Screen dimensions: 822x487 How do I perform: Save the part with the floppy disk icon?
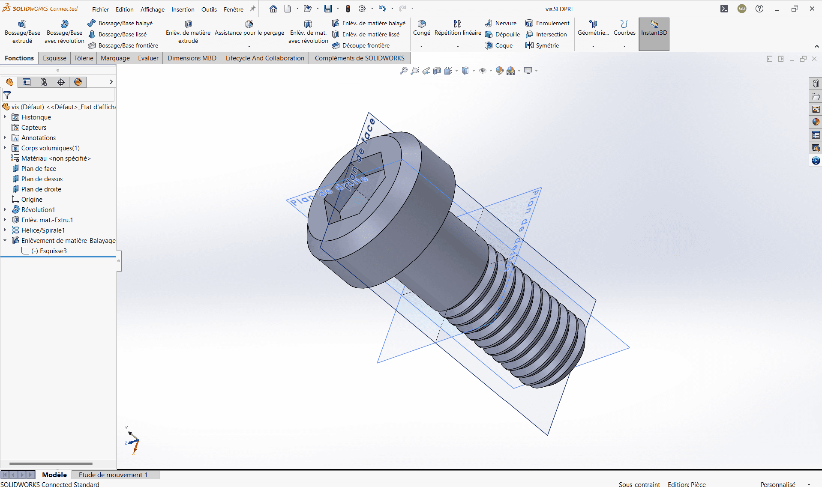click(328, 9)
